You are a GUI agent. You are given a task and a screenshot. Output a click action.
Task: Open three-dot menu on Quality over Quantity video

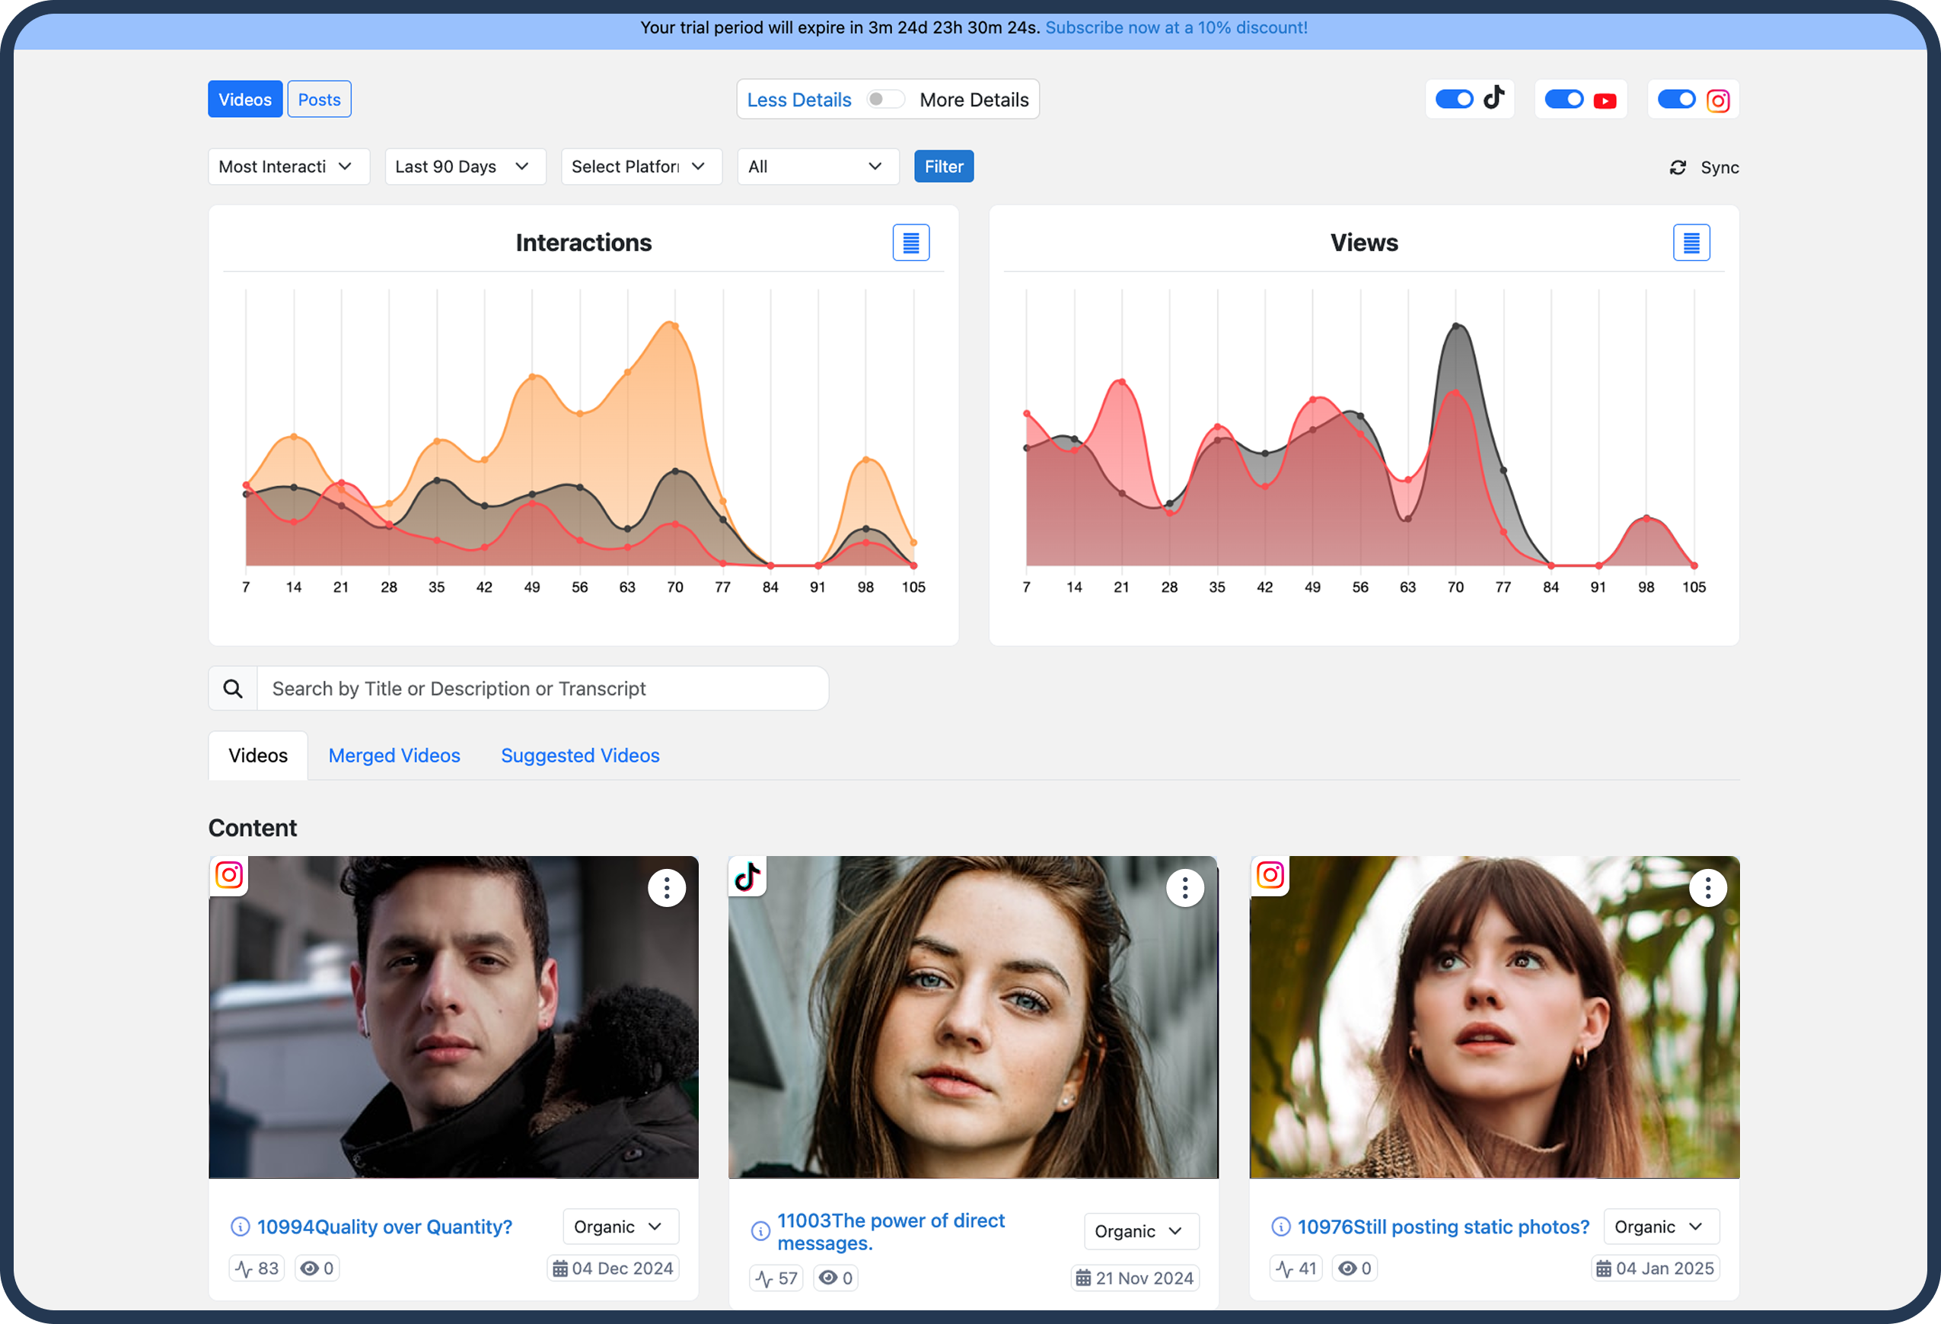(x=666, y=887)
